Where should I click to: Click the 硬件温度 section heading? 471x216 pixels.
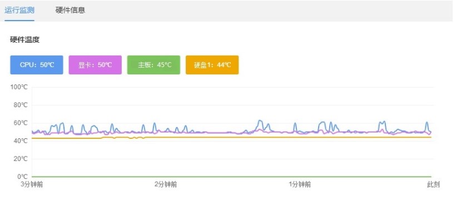click(24, 39)
